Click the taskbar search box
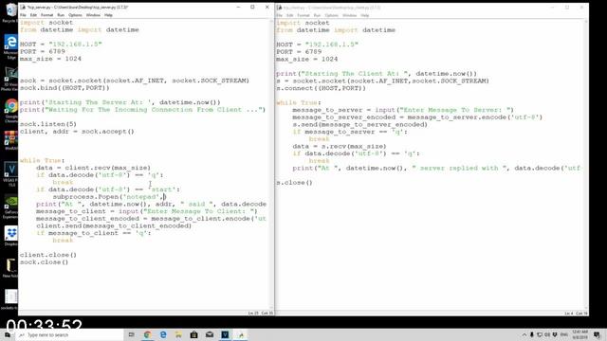Image resolution: width=607 pixels, height=341 pixels. 69,334
